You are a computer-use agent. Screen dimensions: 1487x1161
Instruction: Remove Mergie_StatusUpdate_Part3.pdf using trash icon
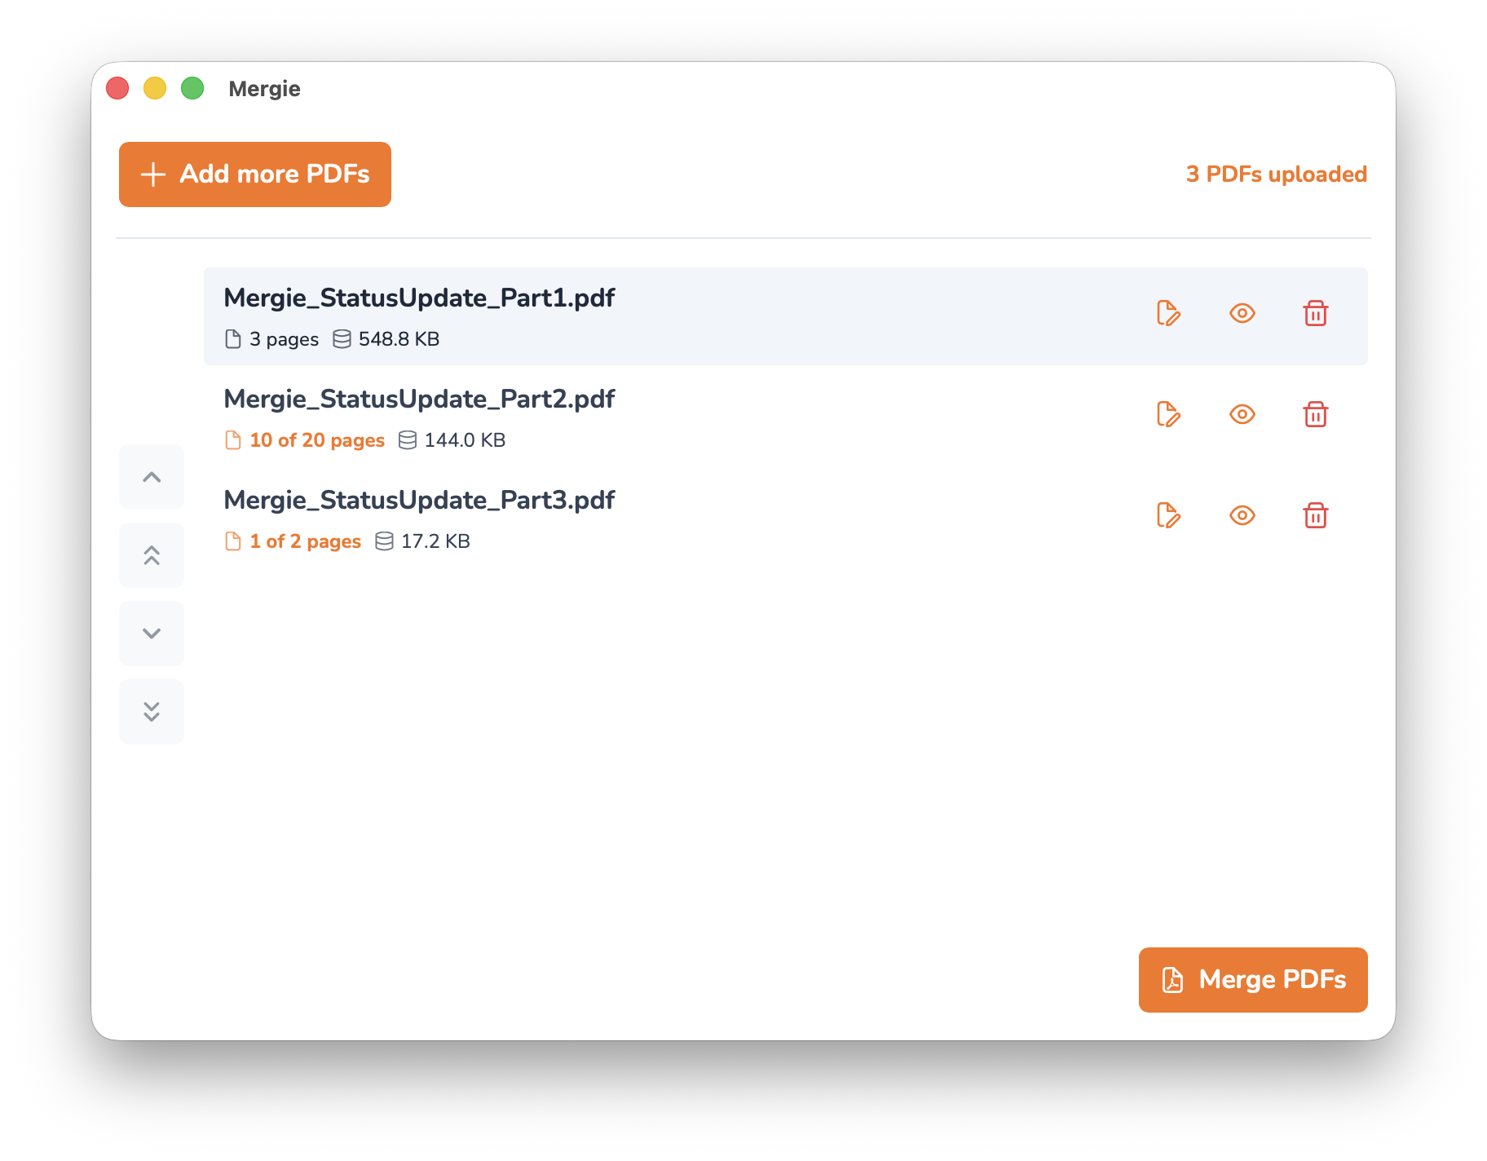coord(1315,515)
